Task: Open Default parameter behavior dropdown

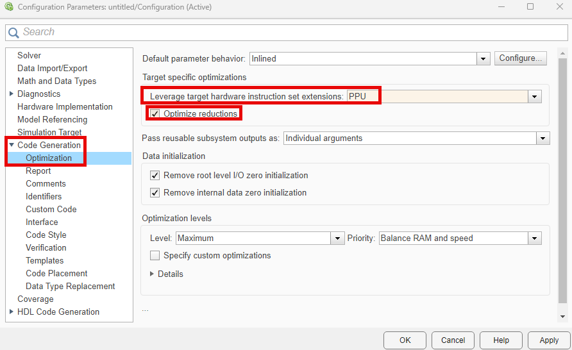Action: point(484,59)
